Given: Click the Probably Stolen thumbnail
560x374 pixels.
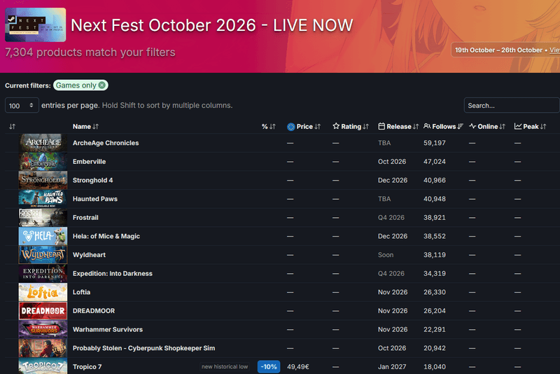Looking at the screenshot, I should pyautogui.click(x=43, y=348).
